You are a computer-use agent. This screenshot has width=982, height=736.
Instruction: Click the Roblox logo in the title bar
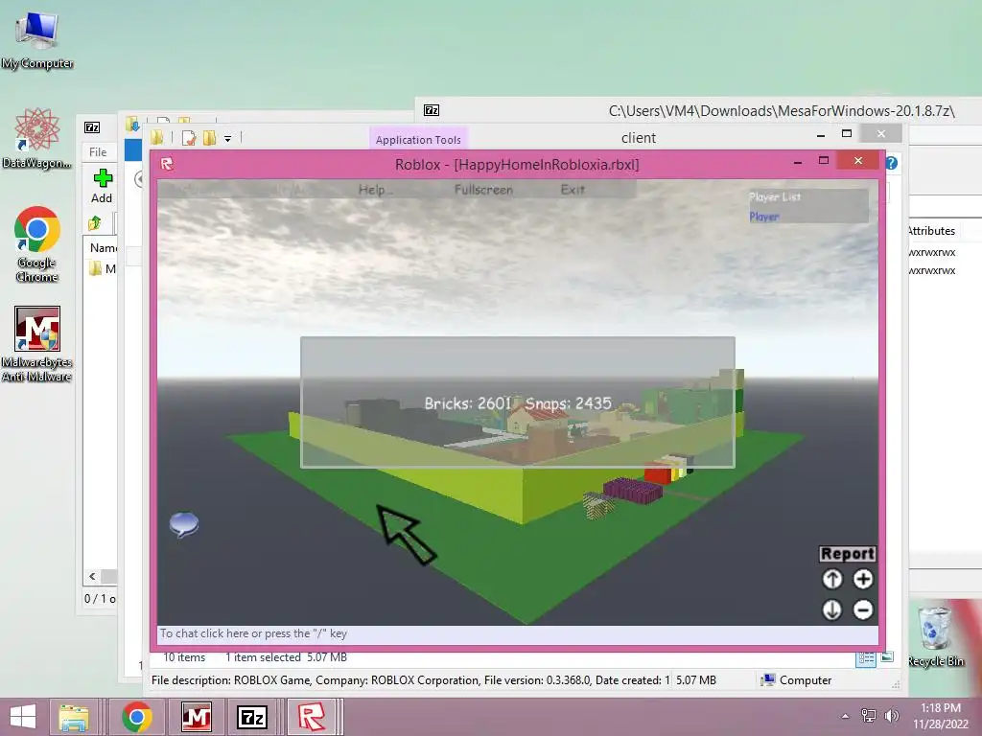coord(167,164)
